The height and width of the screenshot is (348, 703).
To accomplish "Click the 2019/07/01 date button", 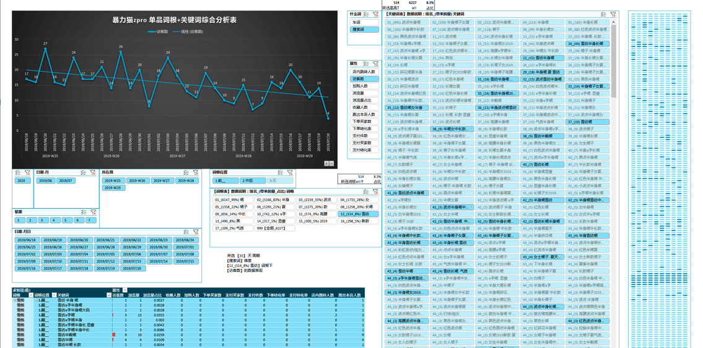I will (x=186, y=247).
